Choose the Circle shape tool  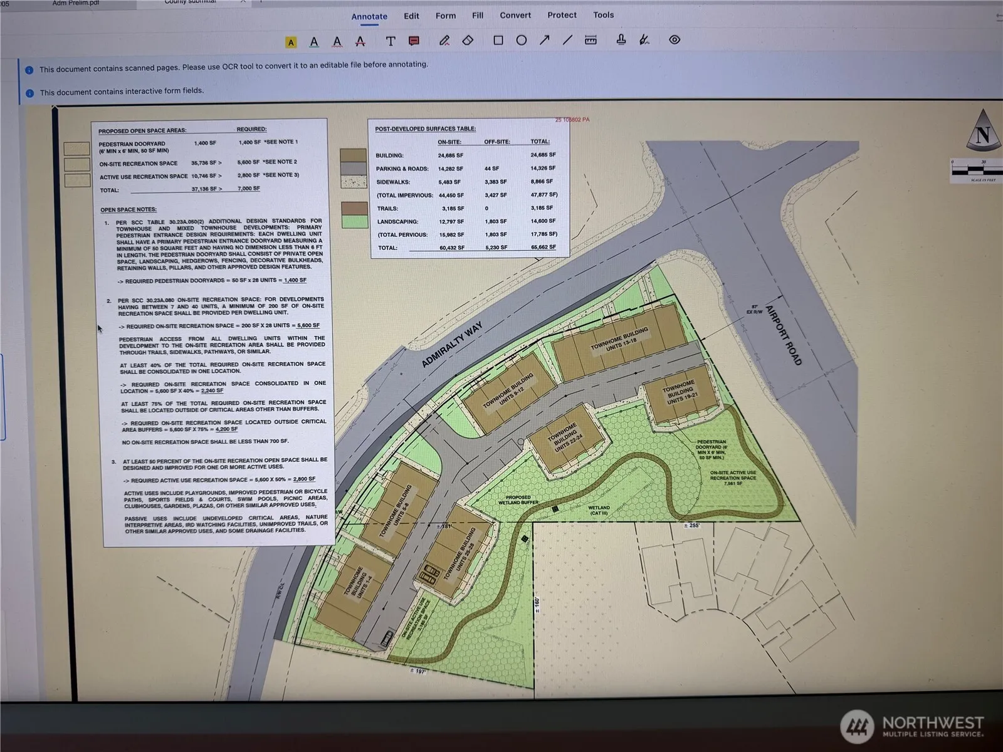coord(521,40)
